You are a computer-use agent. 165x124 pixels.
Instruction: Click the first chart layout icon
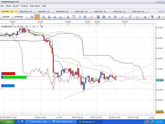pyautogui.click(x=32, y=17)
